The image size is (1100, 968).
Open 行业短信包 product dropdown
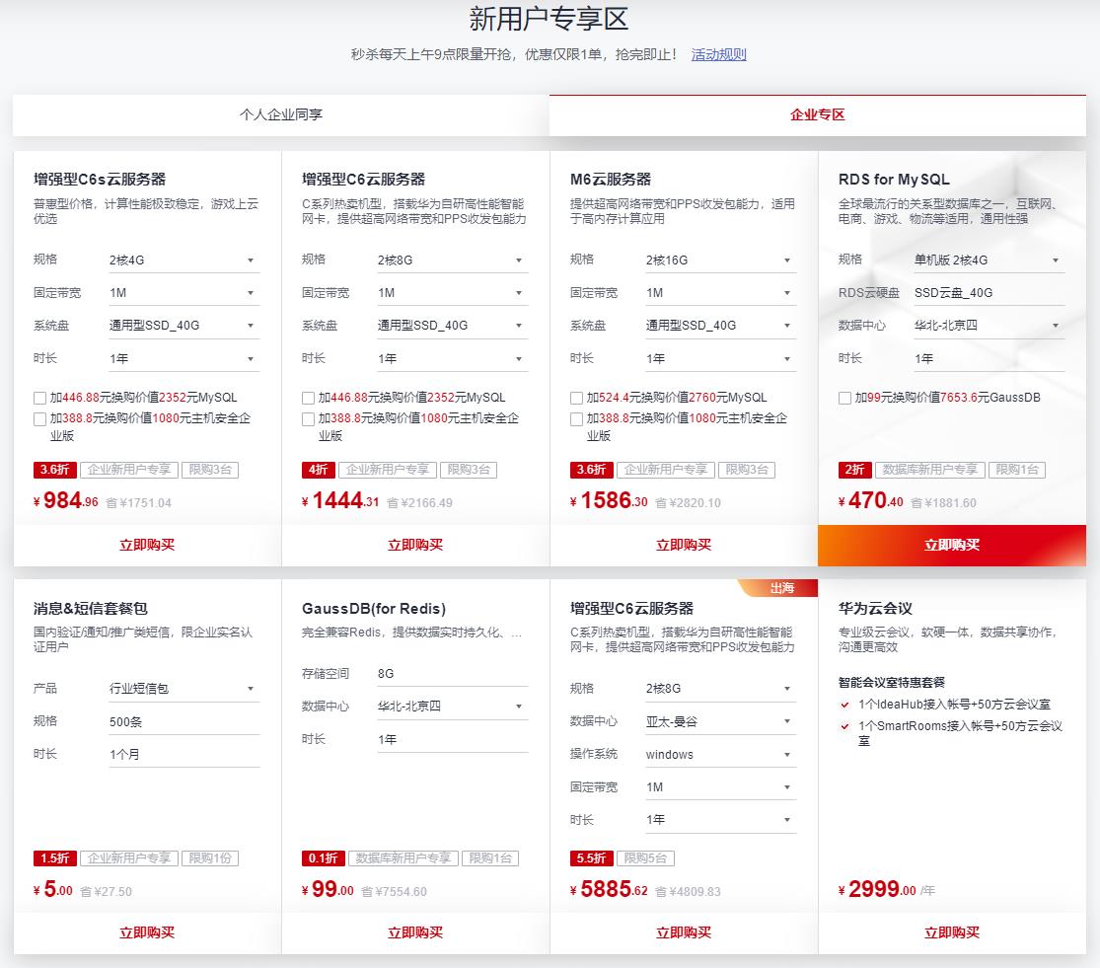183,689
